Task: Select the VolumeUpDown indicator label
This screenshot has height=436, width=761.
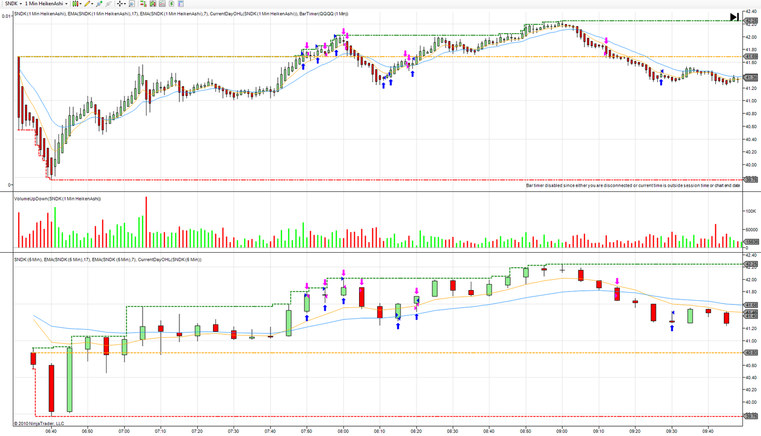Action: (58, 199)
